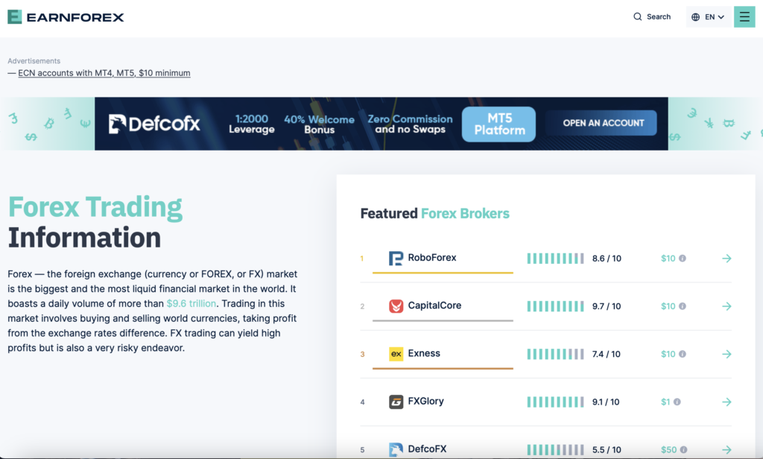Open the Exness broker link
Screen dimensions: 763x459
[x=424, y=353]
